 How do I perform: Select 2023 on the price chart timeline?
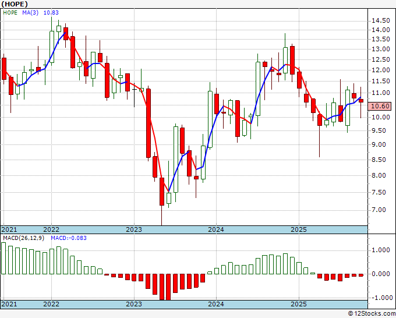[134, 229]
